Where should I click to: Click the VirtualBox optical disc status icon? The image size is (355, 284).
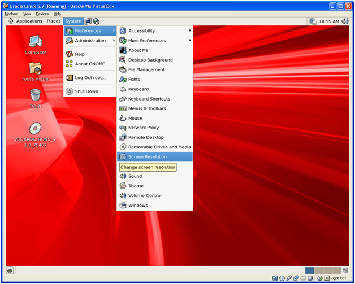282,278
